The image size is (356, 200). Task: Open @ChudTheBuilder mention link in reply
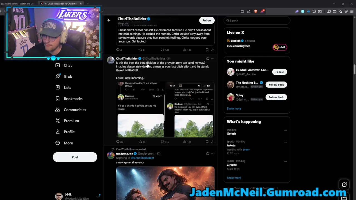click(x=142, y=158)
